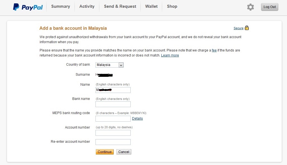Open the routing code Details link
Screen dimensions: 287x165
click(137, 119)
